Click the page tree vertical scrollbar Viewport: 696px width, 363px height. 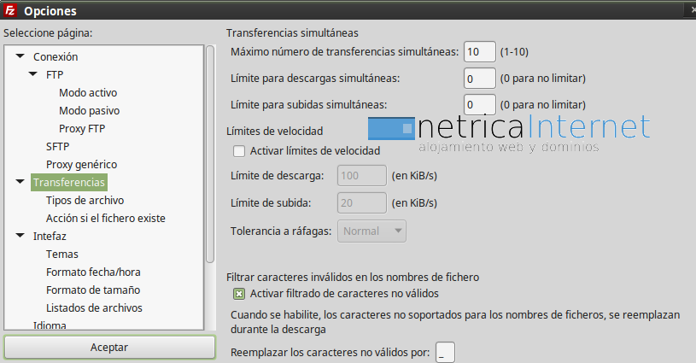click(x=210, y=154)
